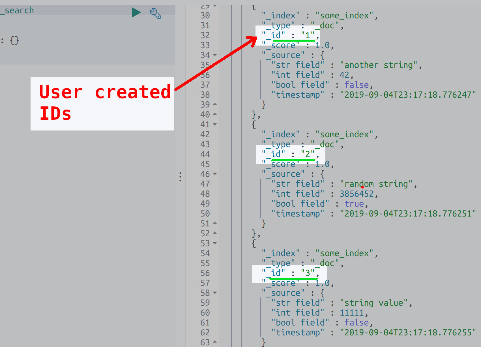481x347 pixels.
Task: Click the _search endpoint text
Action: [x=18, y=10]
